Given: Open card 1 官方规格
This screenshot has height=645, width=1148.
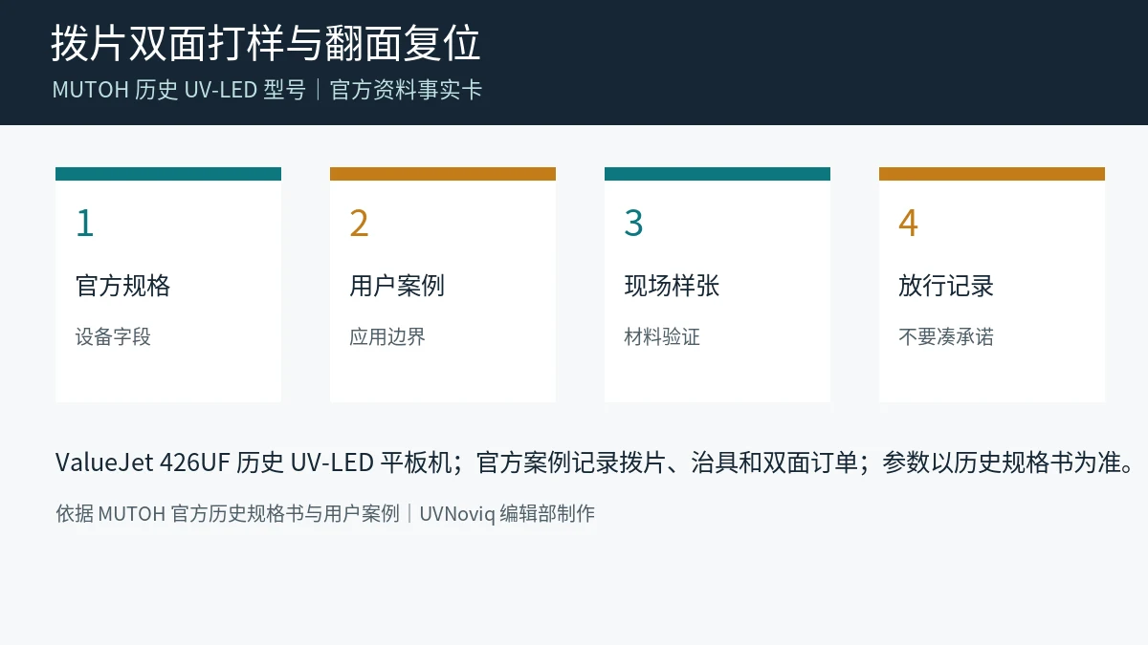Looking at the screenshot, I should [x=168, y=285].
